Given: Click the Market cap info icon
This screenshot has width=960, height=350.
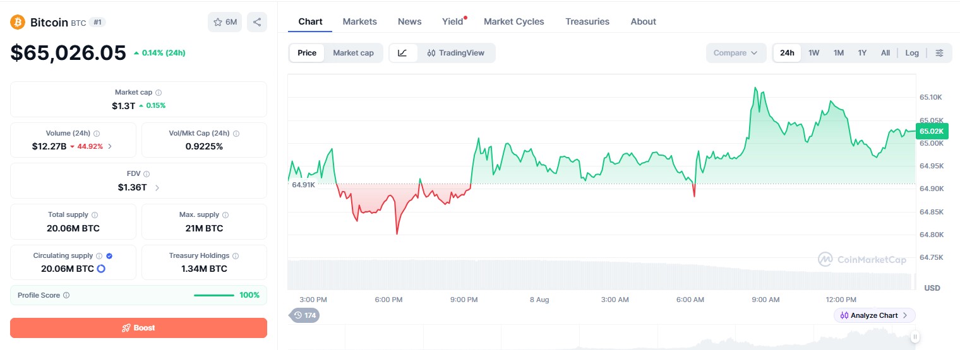Looking at the screenshot, I should (x=159, y=93).
